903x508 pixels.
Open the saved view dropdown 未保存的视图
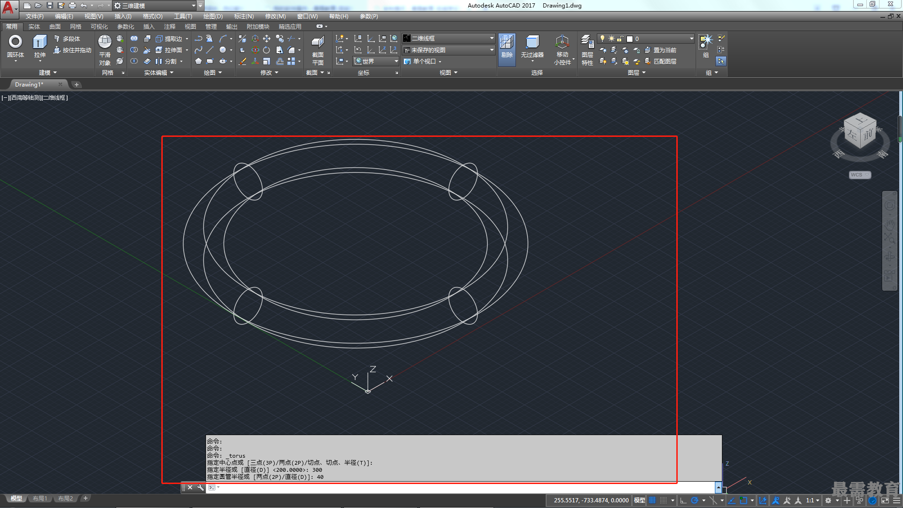tap(449, 50)
